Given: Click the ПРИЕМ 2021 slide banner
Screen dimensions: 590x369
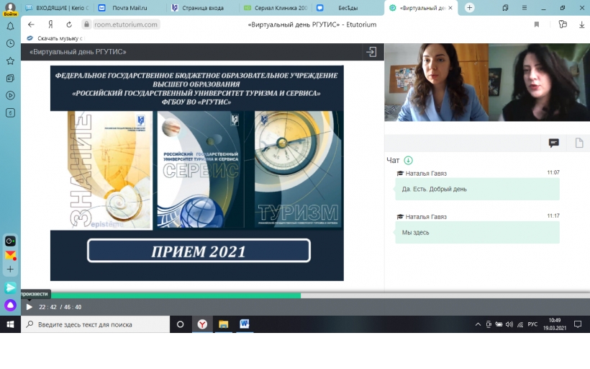Looking at the screenshot, I should tap(199, 251).
